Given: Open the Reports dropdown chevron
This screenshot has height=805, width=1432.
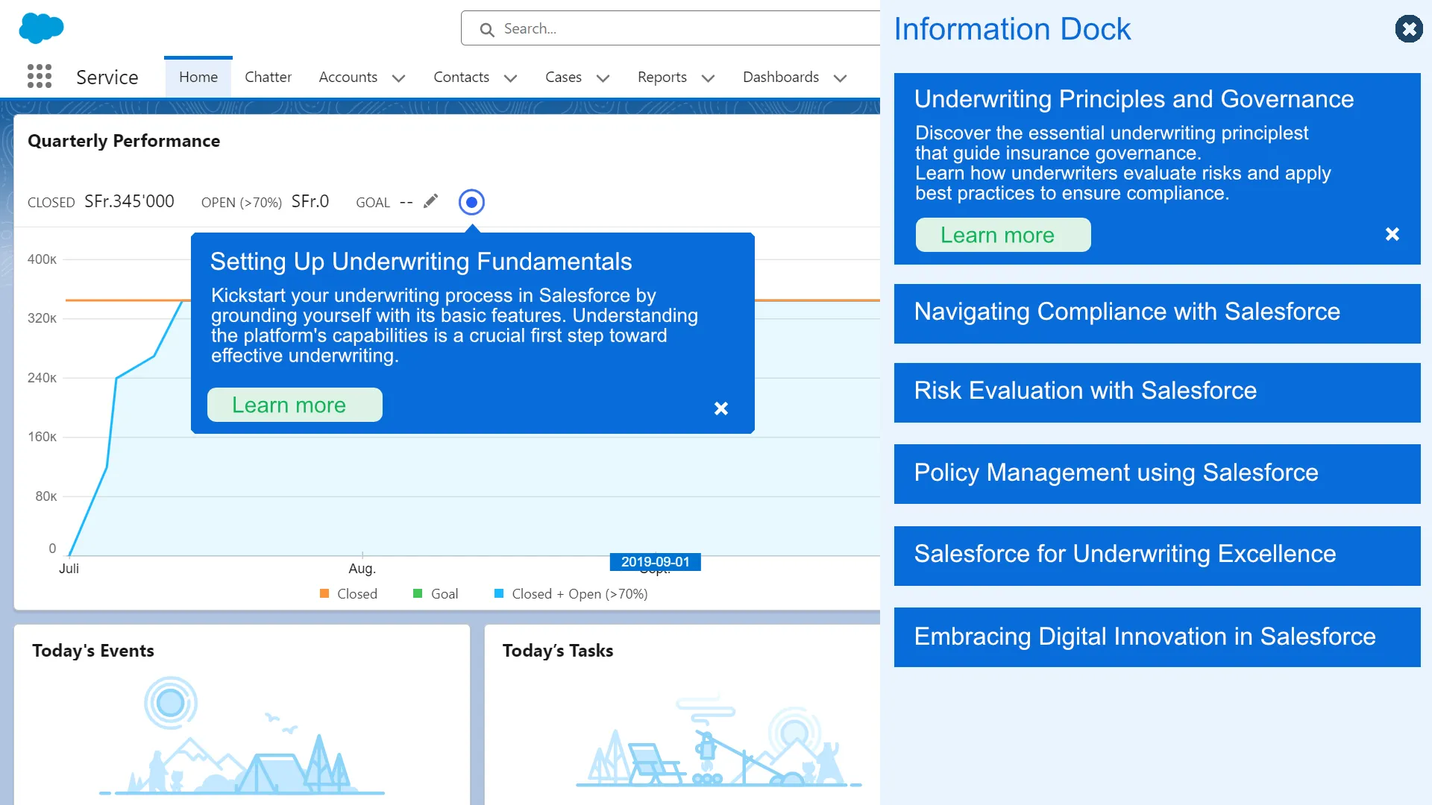Looking at the screenshot, I should coord(709,78).
